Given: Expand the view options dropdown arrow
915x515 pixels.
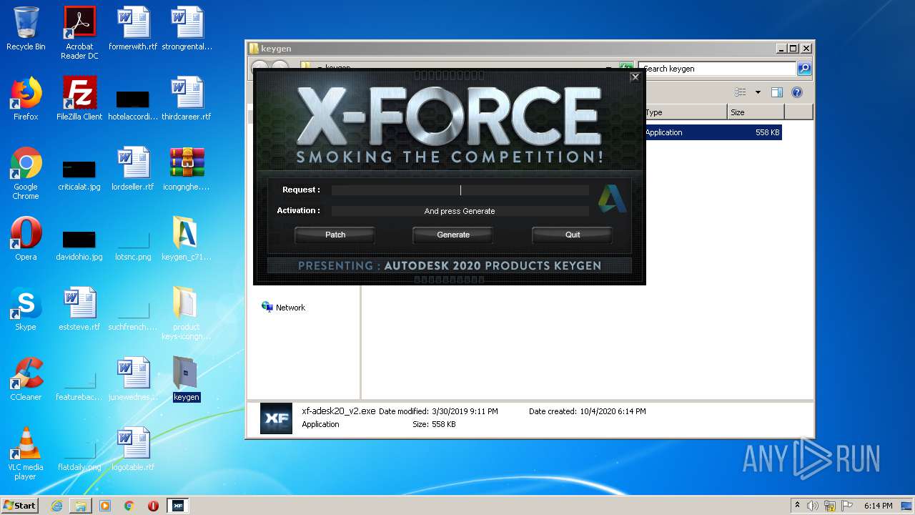Looking at the screenshot, I should tap(758, 92).
